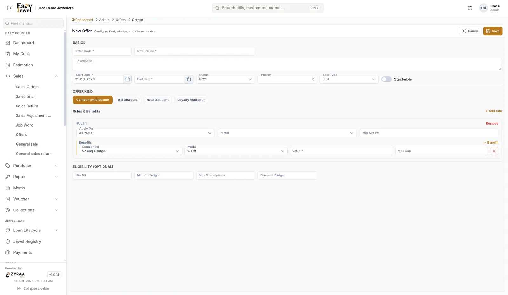508x295 pixels.
Task: Open the Status dropdown
Action: [x=225, y=79]
